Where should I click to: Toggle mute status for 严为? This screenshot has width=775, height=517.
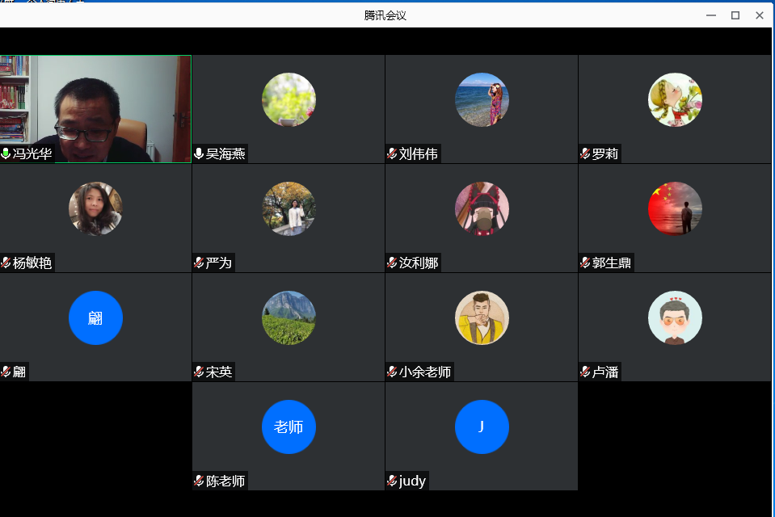(198, 262)
